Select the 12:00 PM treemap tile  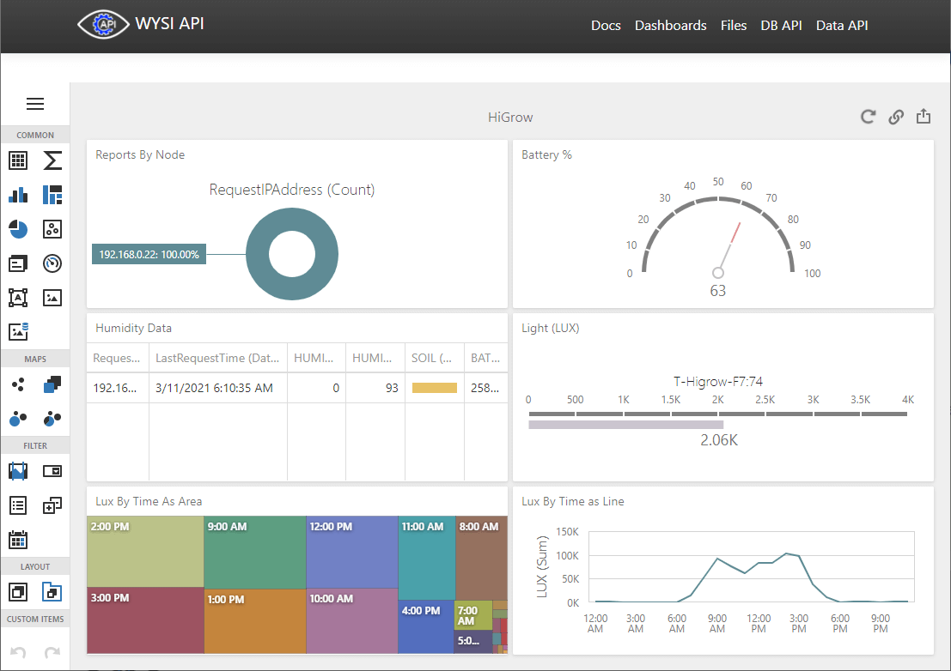tap(351, 552)
